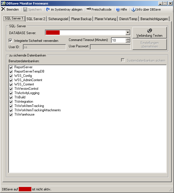
Task: Click the resize grip in status bar
Action: click(x=171, y=190)
